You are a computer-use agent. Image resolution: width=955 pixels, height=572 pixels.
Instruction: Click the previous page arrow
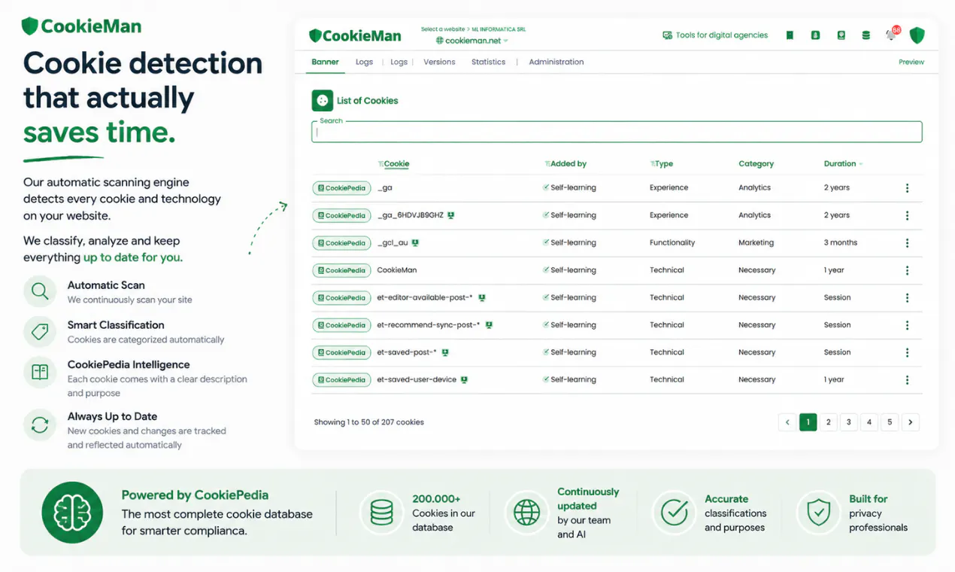coord(787,422)
